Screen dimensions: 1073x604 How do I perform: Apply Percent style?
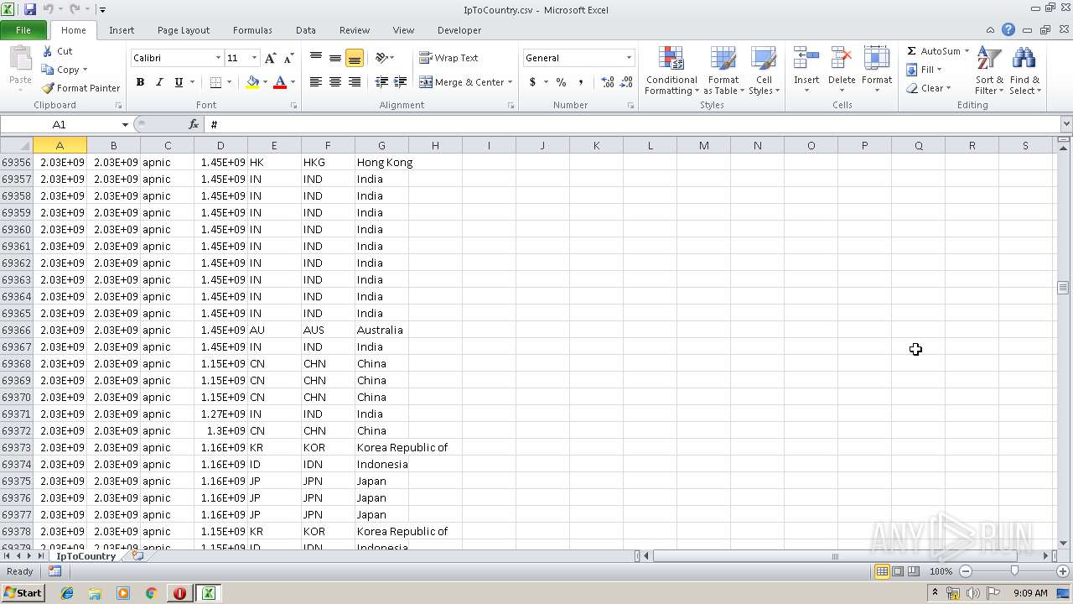coord(561,82)
